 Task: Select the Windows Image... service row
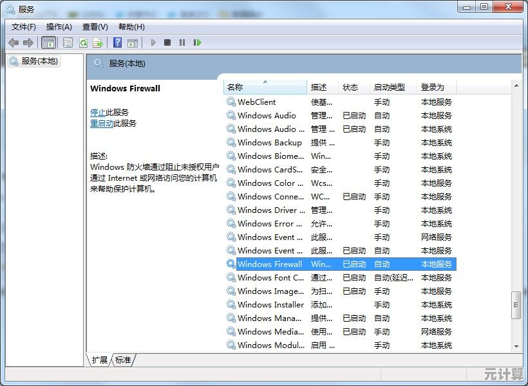341,291
